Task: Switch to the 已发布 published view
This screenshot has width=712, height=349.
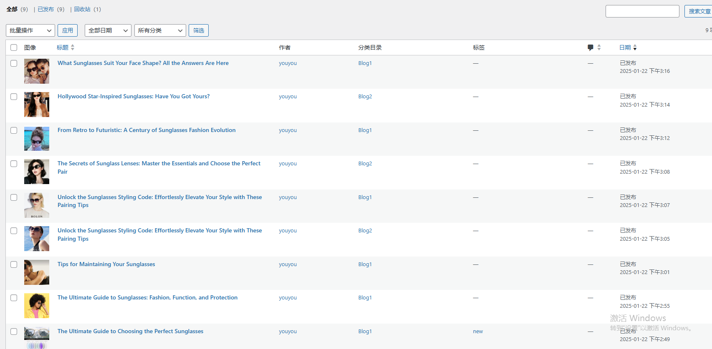Action: pyautogui.click(x=46, y=9)
